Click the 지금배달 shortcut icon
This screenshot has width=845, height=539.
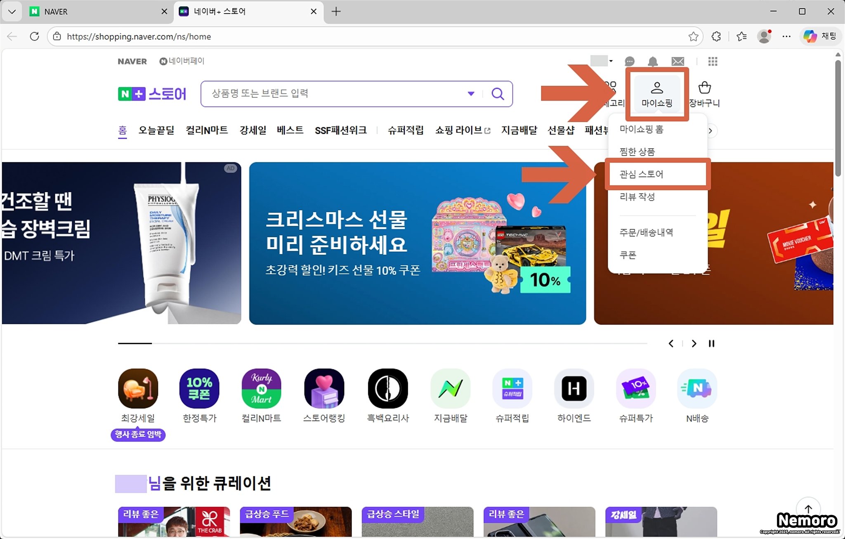pos(450,389)
